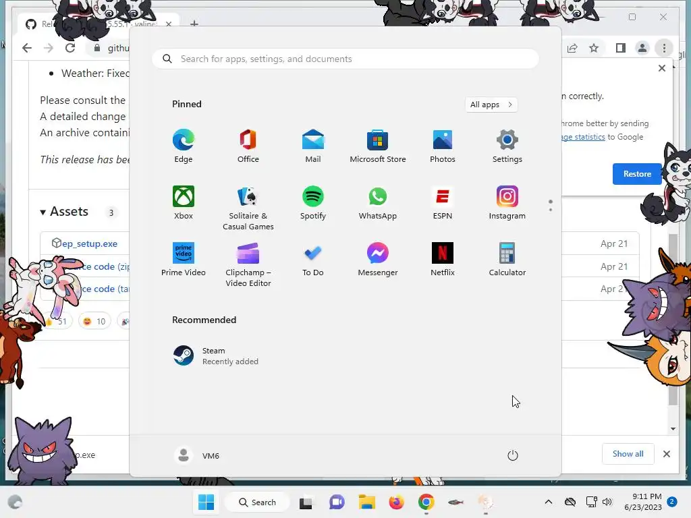Expand the All apps list
691x518 pixels.
coord(491,105)
